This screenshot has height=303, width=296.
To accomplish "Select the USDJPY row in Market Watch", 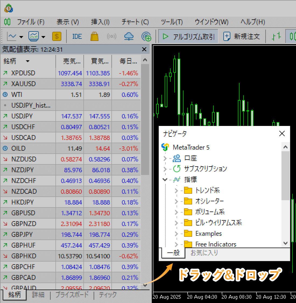I will (22, 116).
